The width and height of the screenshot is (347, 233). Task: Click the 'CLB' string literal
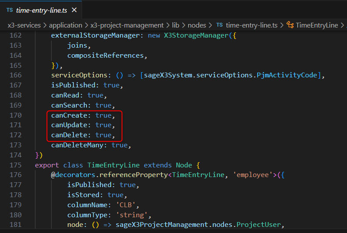point(126,205)
